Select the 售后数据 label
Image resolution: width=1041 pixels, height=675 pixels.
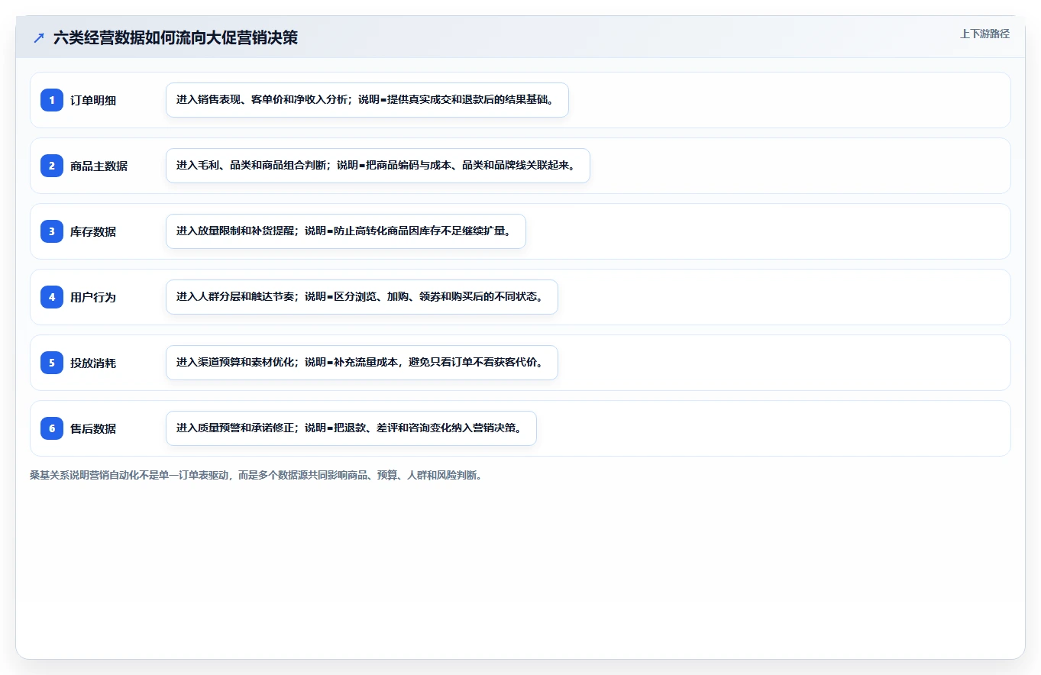(x=93, y=428)
